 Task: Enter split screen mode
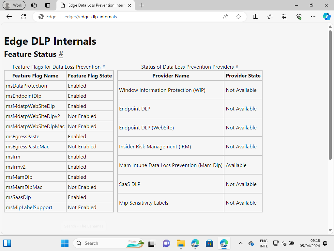click(x=255, y=17)
